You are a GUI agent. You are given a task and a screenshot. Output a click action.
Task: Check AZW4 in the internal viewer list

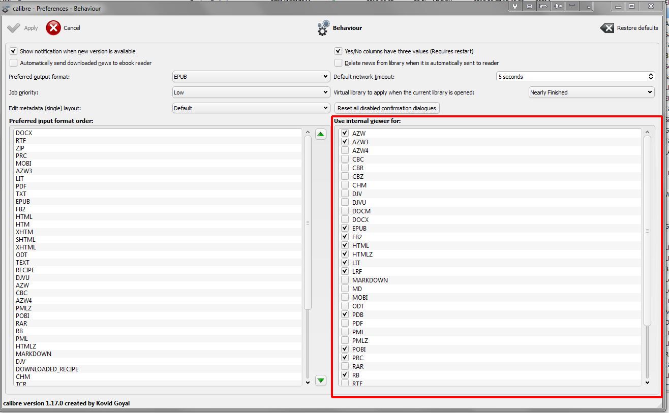click(x=345, y=150)
